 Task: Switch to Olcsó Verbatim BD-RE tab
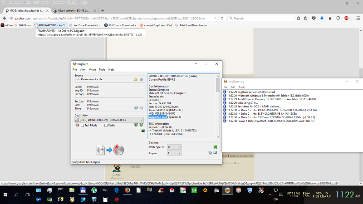[x=74, y=10]
